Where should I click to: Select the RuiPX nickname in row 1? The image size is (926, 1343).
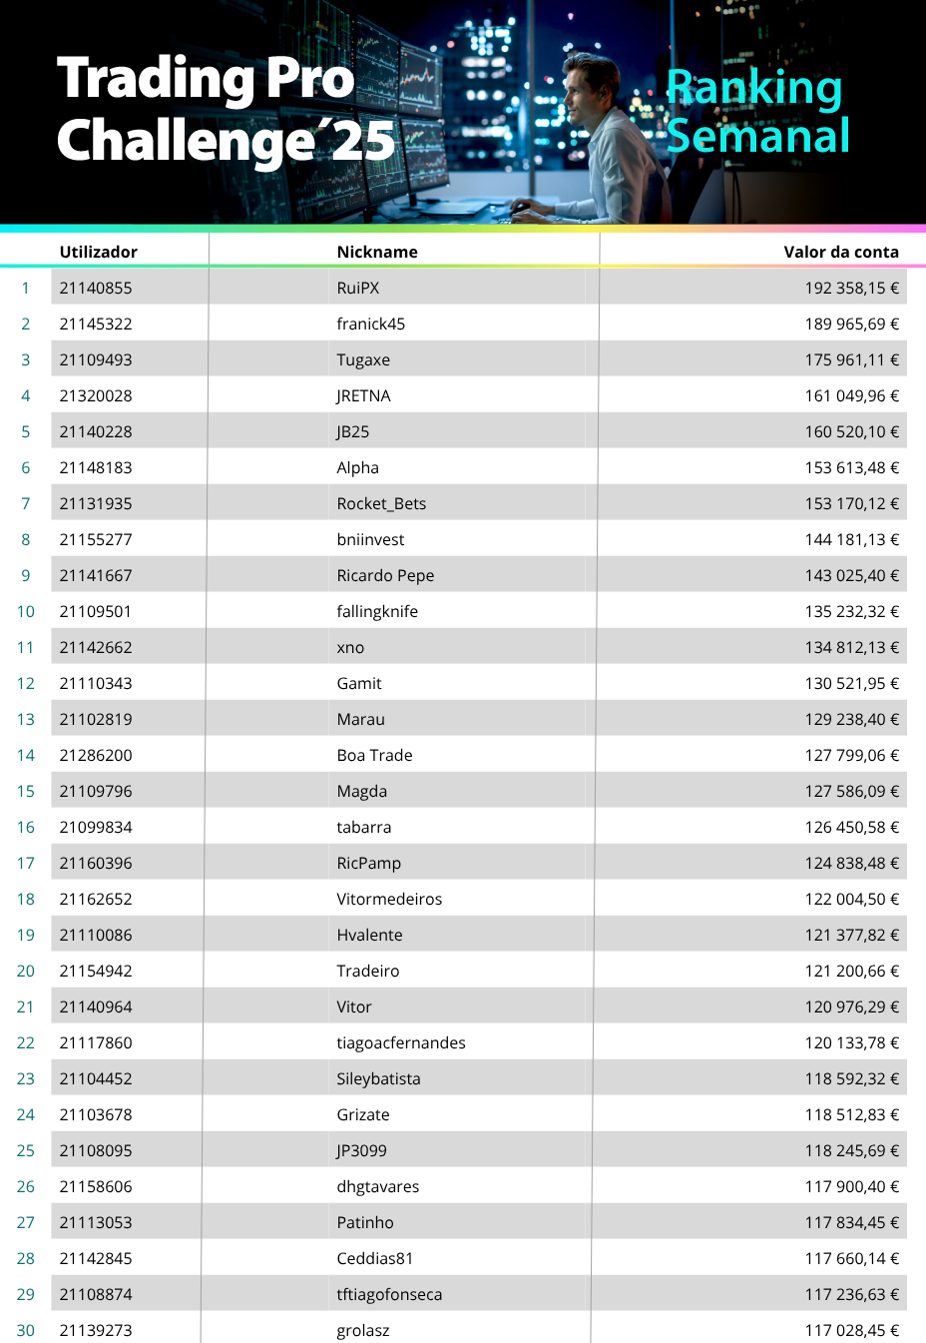coord(358,288)
